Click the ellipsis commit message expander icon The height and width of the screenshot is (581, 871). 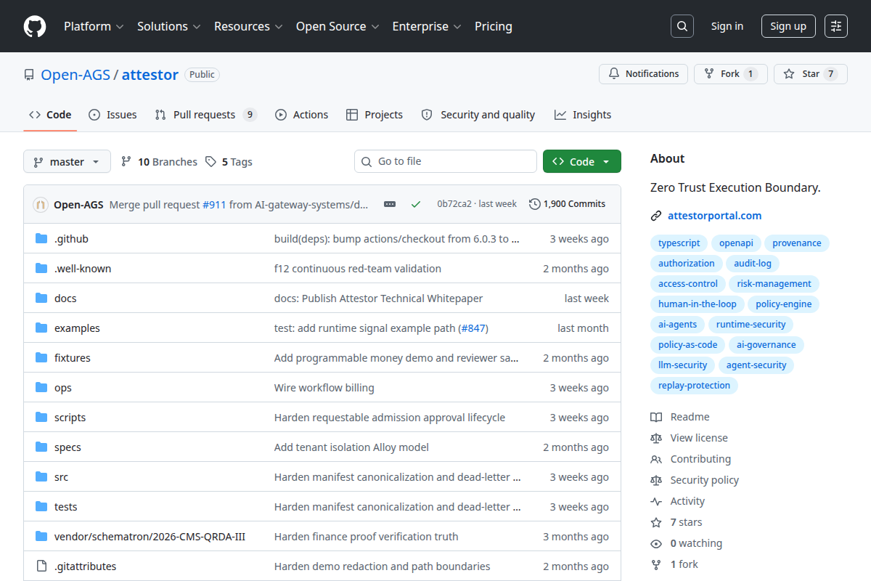(x=390, y=204)
